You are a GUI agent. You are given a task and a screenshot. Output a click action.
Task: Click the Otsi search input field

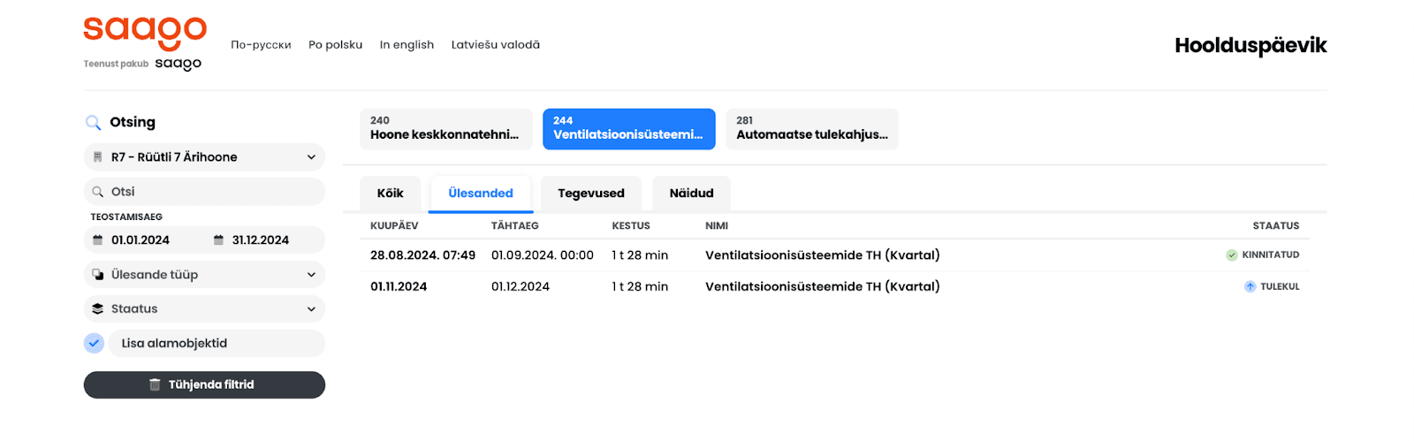pos(204,192)
